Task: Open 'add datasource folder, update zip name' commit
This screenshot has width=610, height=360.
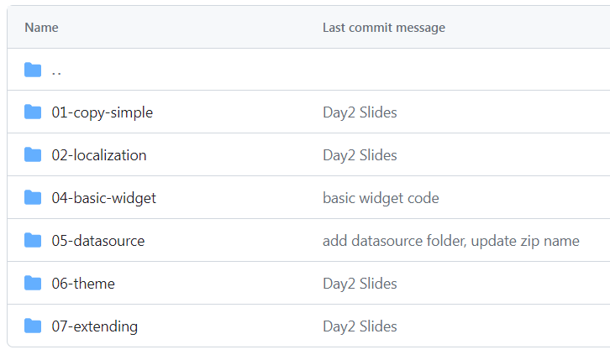Action: [450, 241]
